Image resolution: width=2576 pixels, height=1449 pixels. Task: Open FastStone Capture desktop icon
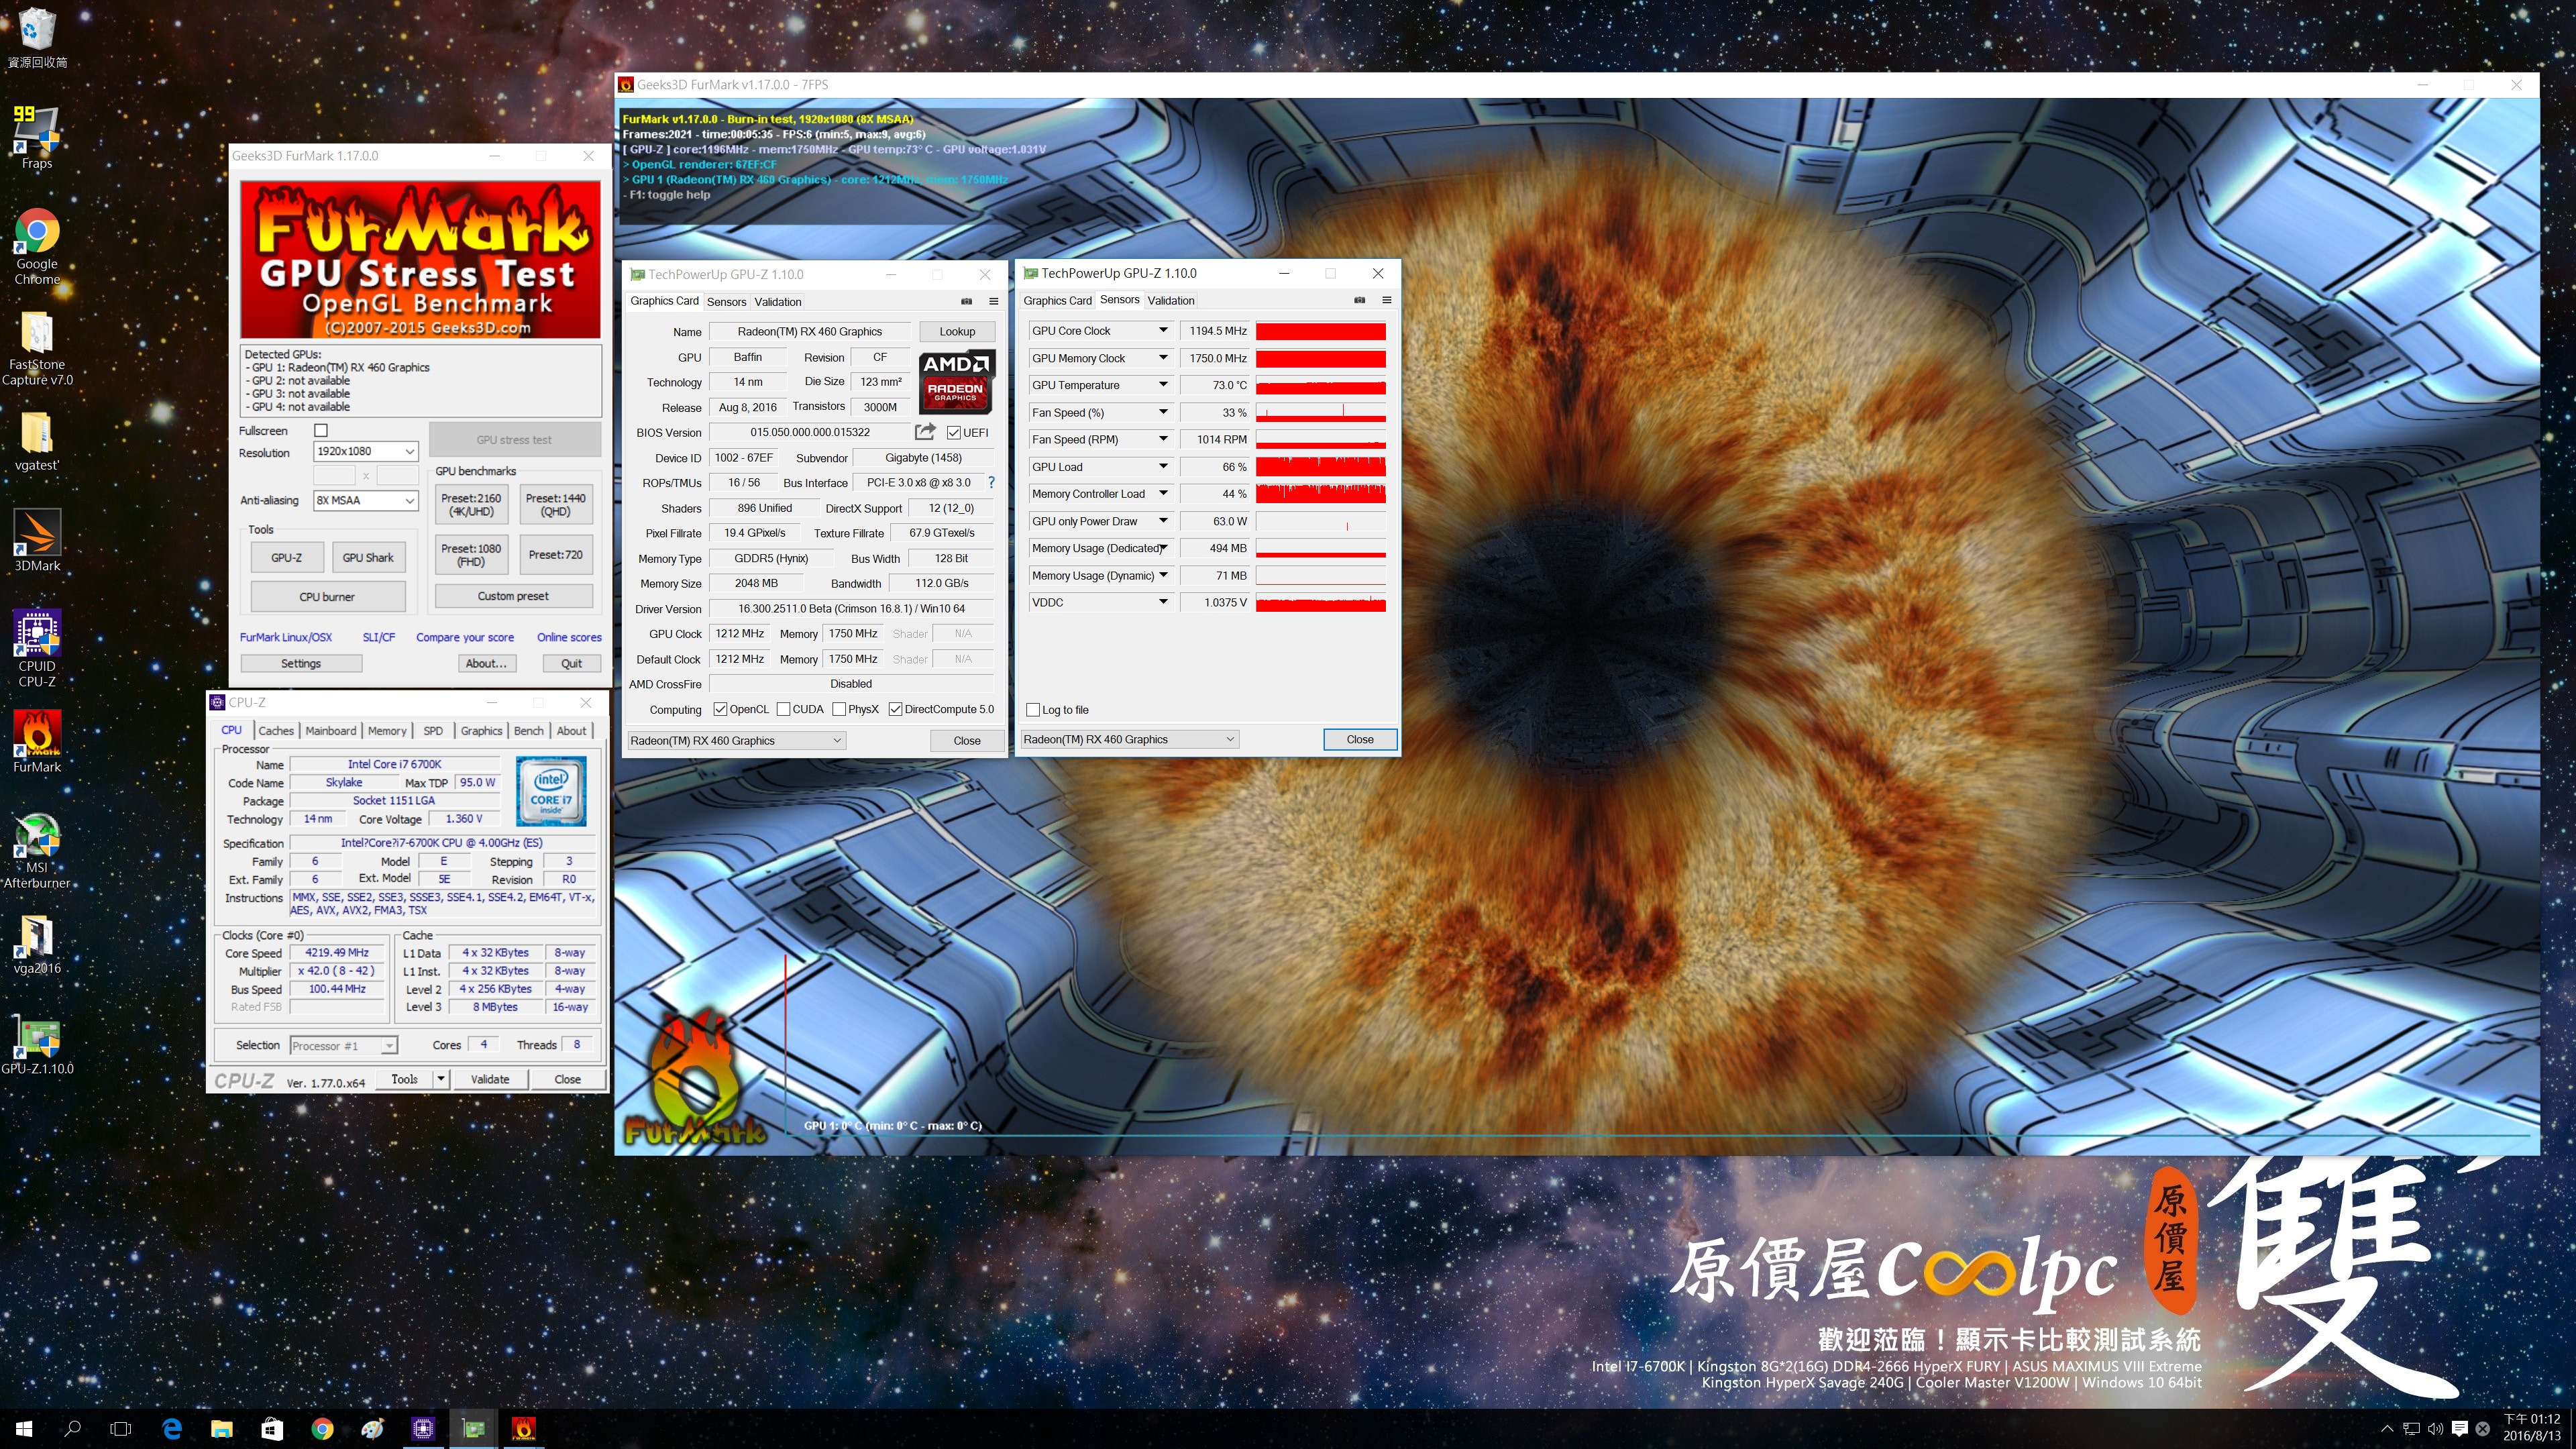[37, 347]
